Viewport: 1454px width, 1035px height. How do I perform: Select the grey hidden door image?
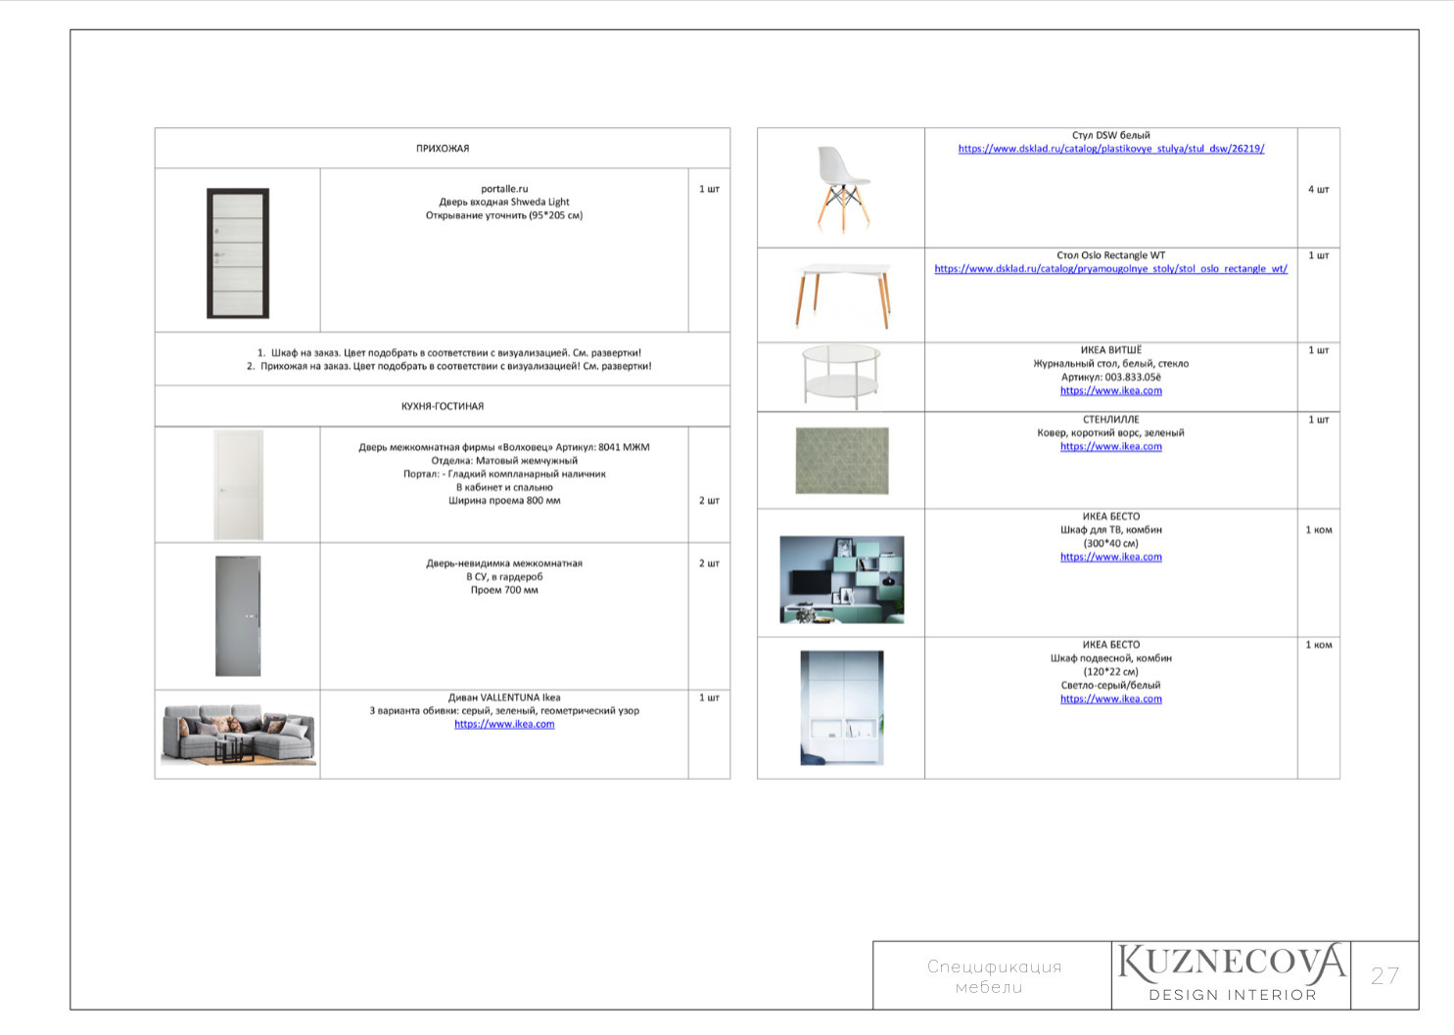click(x=238, y=615)
